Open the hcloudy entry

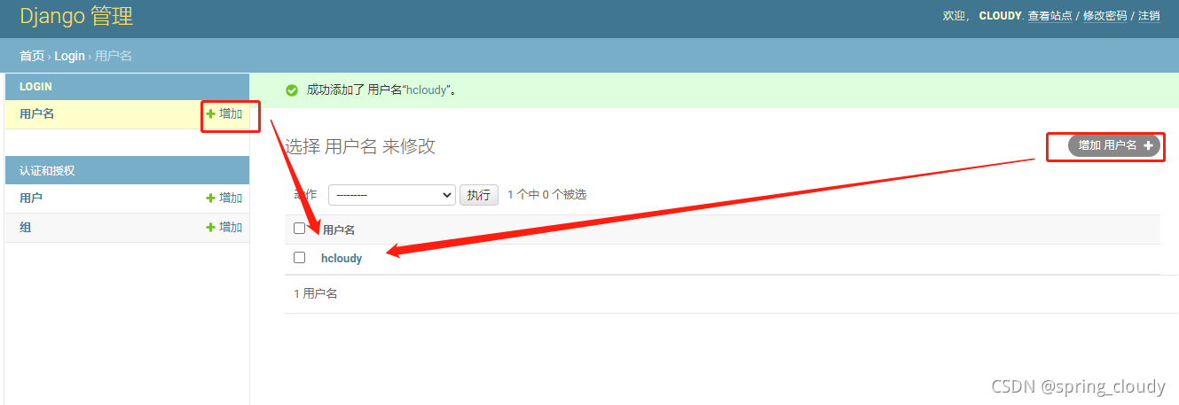[342, 259]
